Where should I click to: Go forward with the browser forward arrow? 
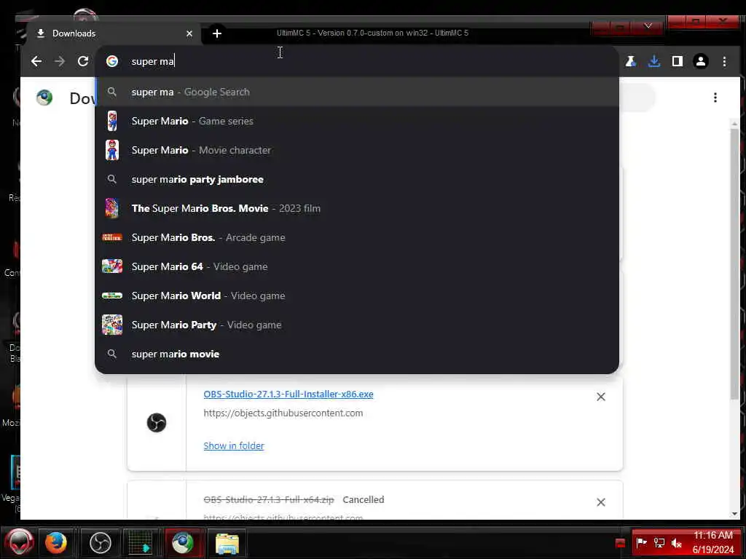[x=60, y=61]
